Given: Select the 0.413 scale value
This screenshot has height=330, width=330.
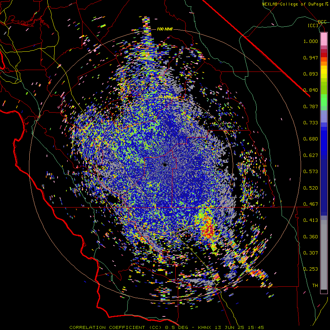Looking at the screenshot, I should tap(311, 220).
